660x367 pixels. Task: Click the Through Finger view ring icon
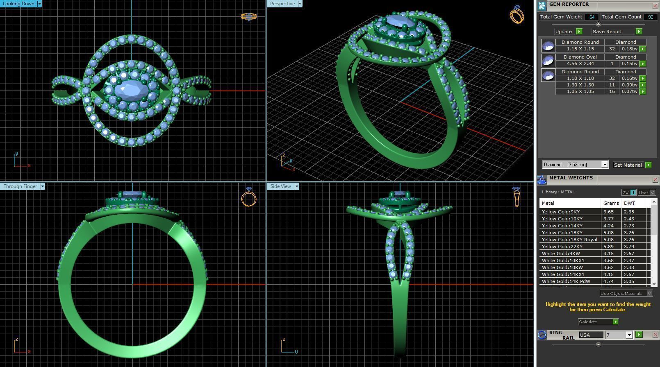coord(248,197)
